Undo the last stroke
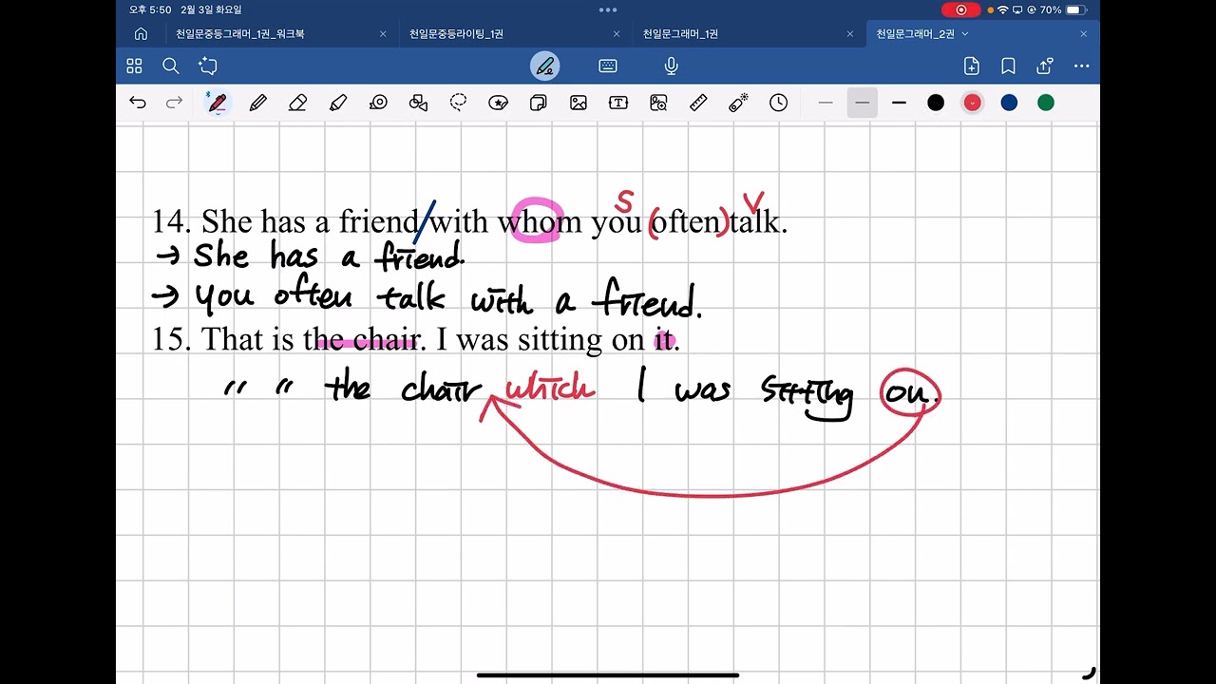 pos(138,103)
